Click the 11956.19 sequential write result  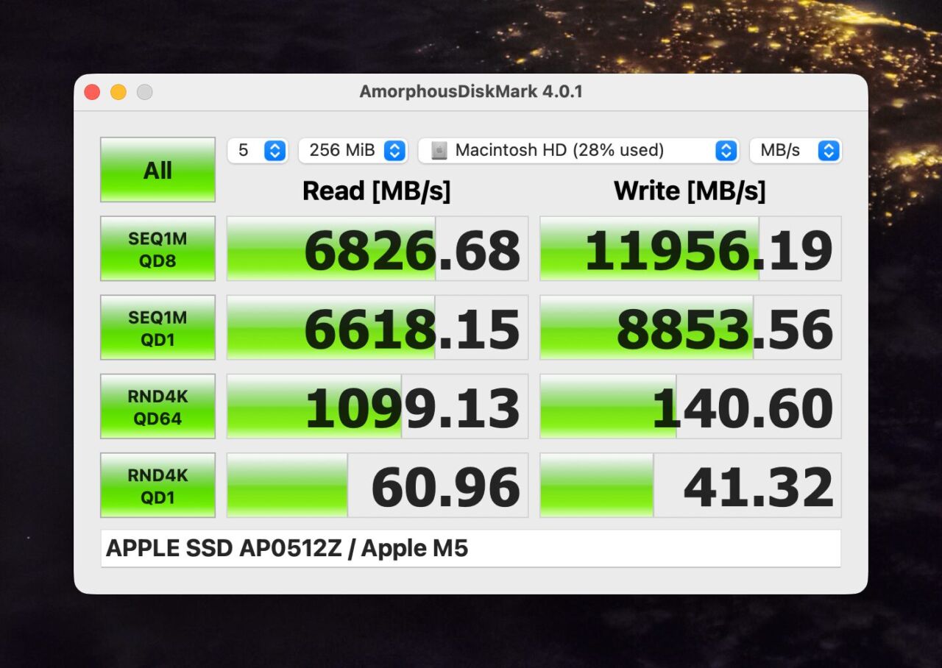[x=690, y=249]
